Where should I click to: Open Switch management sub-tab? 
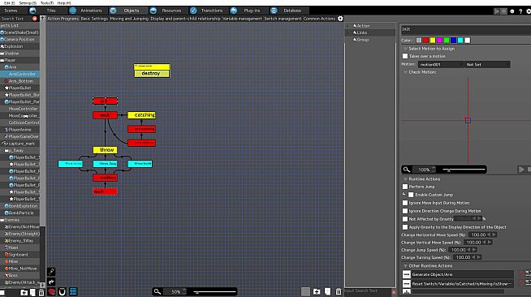pos(283,19)
